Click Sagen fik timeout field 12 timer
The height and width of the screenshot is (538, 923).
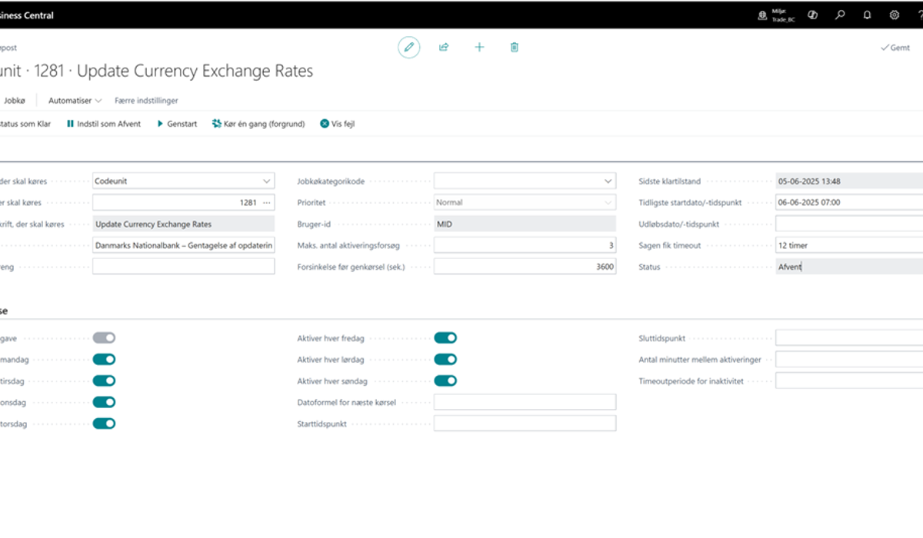point(849,245)
